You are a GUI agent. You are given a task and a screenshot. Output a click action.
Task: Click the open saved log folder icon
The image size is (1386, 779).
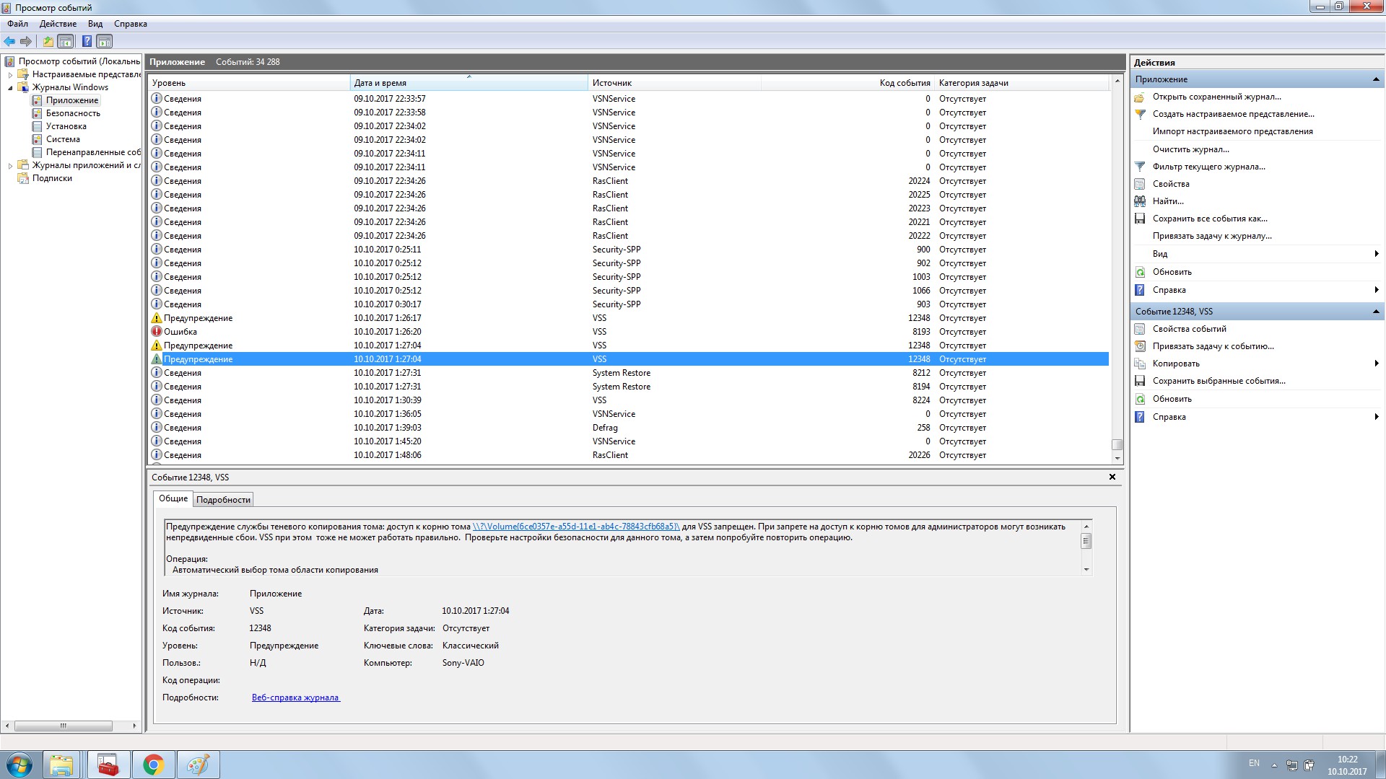pos(1140,97)
